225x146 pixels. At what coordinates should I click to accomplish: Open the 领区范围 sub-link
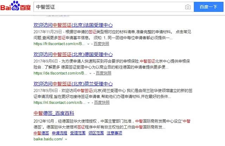[96, 133]
